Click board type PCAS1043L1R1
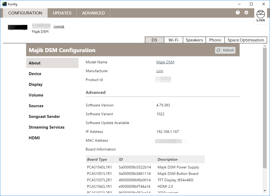Screen dimensions: 270x196 pyautogui.click(x=99, y=167)
